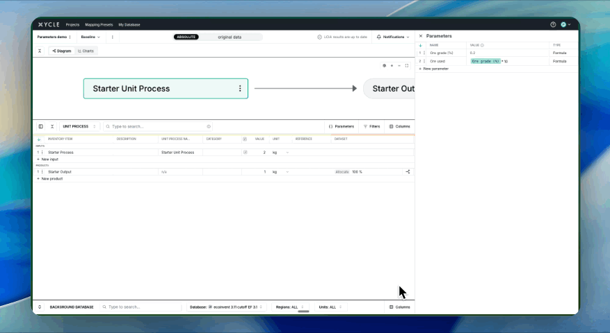The image size is (610, 333).
Task: Toggle the side panel layout icon
Action: point(40,126)
